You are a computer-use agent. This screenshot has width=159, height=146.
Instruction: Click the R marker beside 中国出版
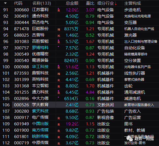tap(59, 125)
